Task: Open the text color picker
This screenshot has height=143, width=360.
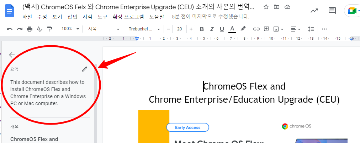Action: coord(232,29)
